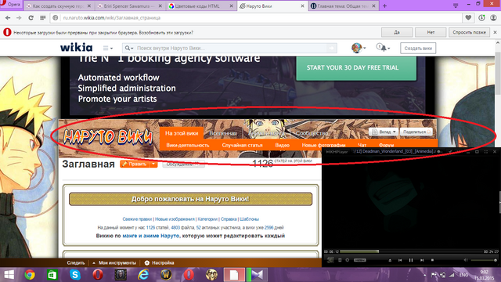Pause video in the KMPlayer window
The height and width of the screenshot is (282, 501).
(411, 260)
